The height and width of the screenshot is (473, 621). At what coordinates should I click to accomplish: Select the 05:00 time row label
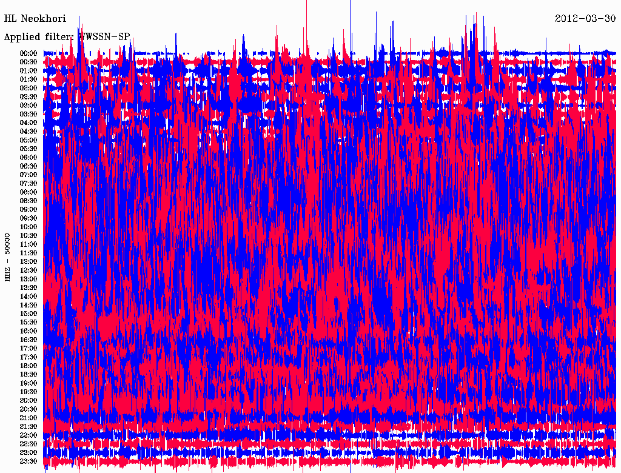29,140
